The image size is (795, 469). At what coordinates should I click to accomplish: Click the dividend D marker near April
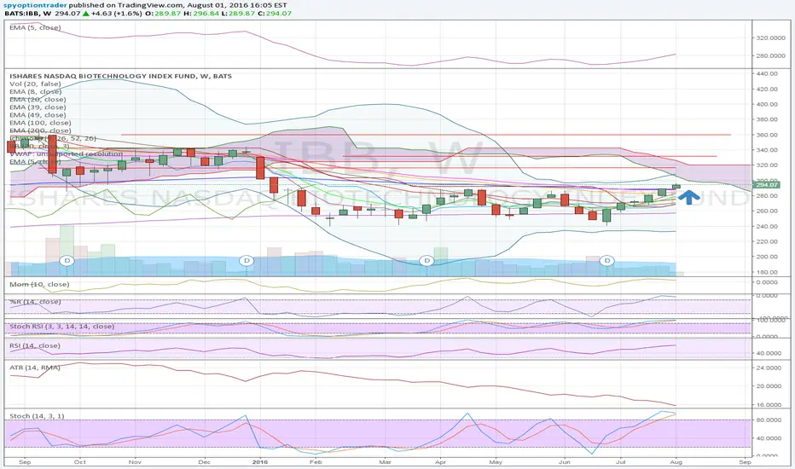pyautogui.click(x=427, y=261)
